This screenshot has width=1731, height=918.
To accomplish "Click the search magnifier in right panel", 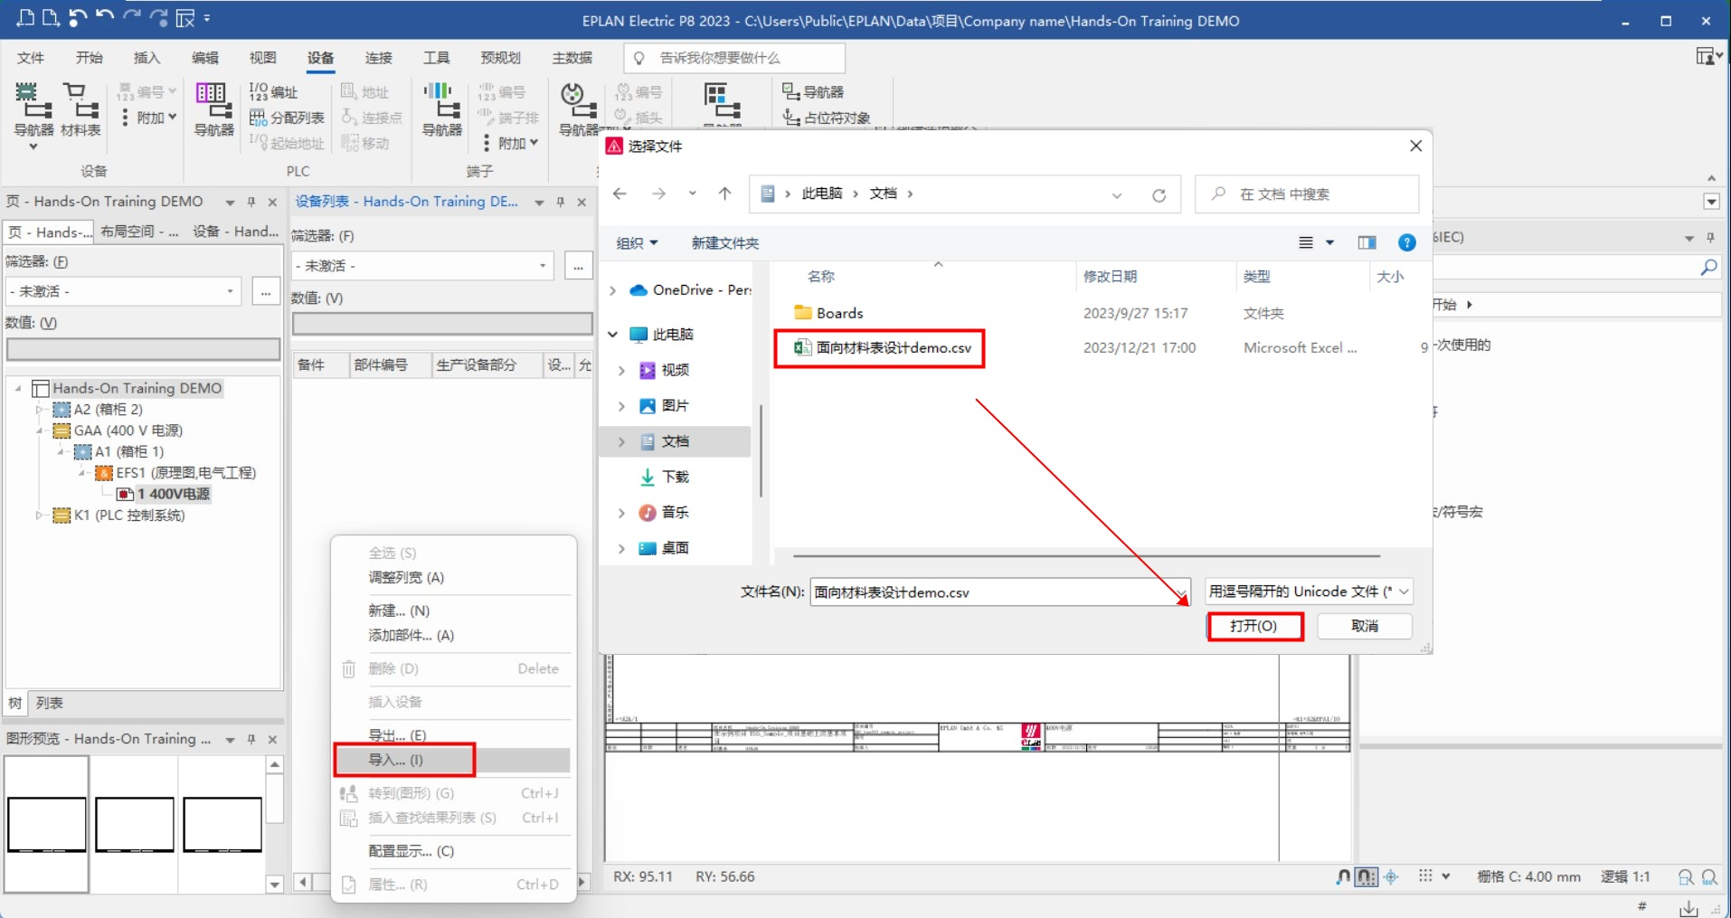I will (x=1707, y=268).
